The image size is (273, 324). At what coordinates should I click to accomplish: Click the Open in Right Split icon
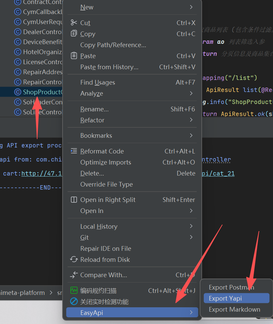tap(74, 200)
